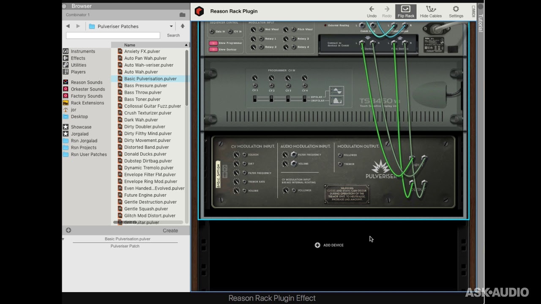This screenshot has width=541, height=304.
Task: Open the Rack Extensions location
Action: click(x=87, y=103)
